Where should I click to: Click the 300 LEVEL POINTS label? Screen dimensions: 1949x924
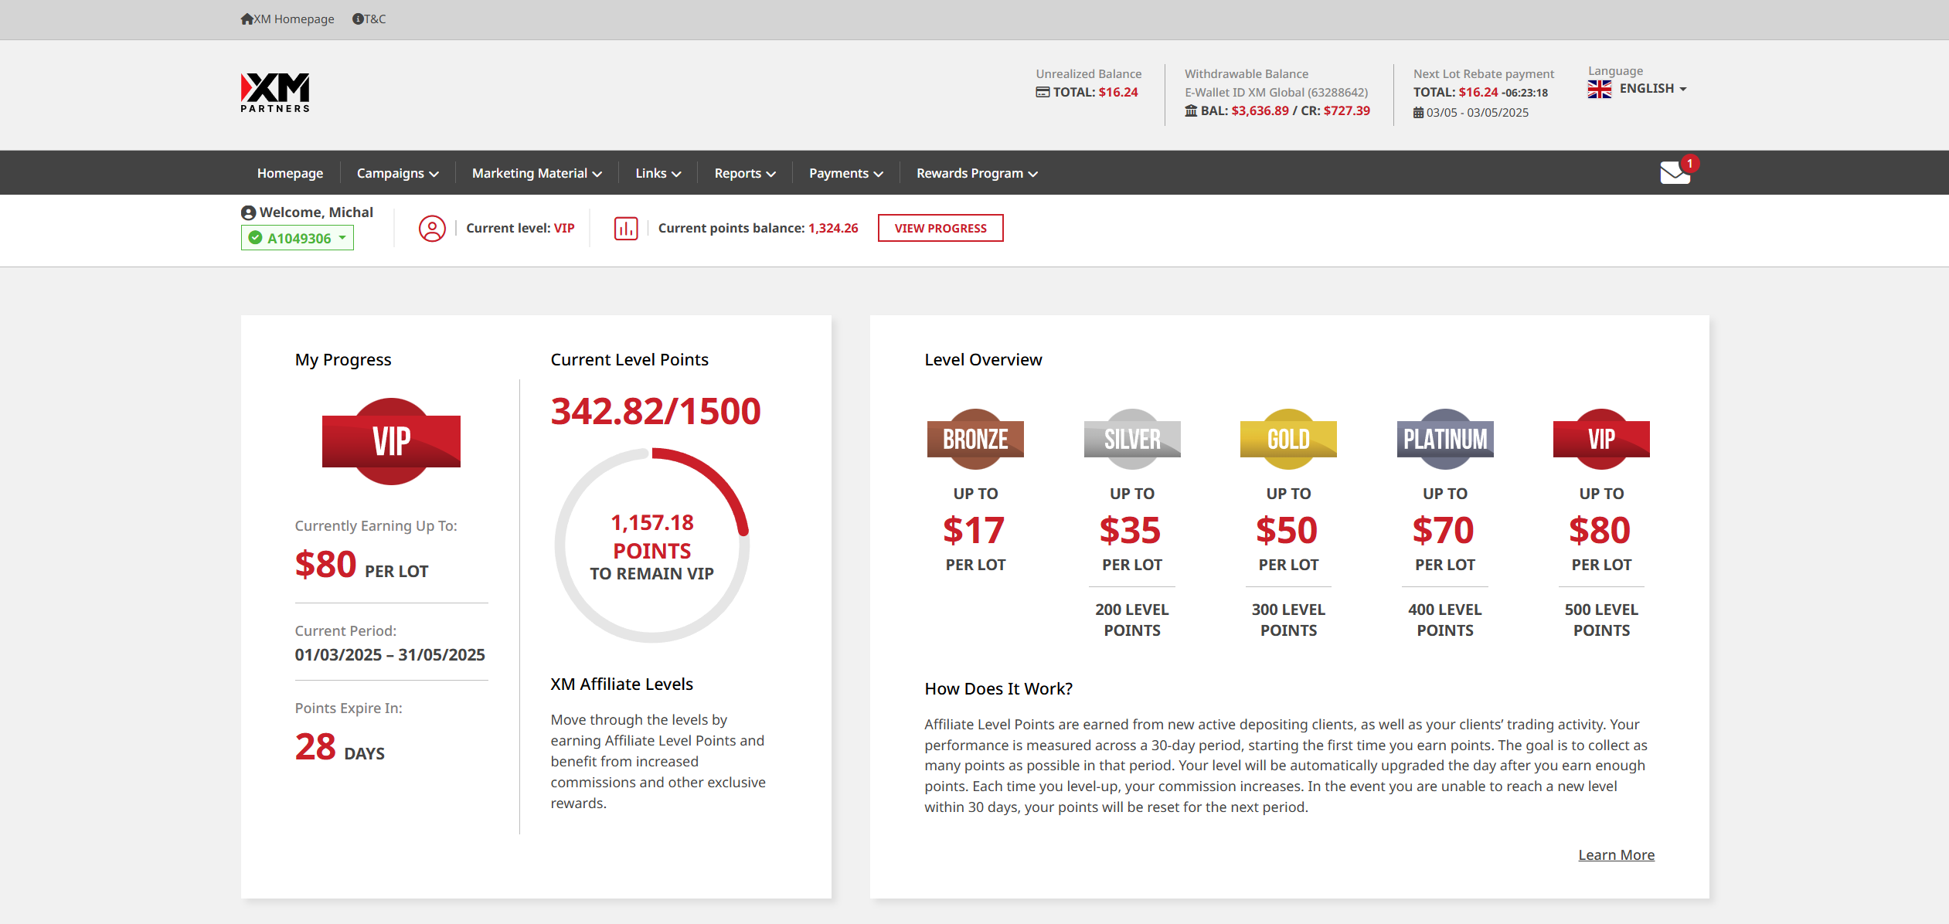tap(1288, 620)
